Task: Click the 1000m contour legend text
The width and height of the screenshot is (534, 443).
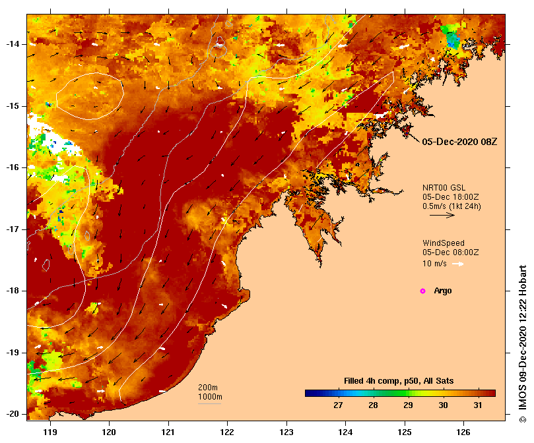Action: [210, 397]
